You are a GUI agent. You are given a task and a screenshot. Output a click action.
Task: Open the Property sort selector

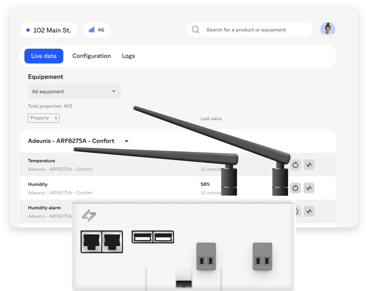[x=43, y=118]
